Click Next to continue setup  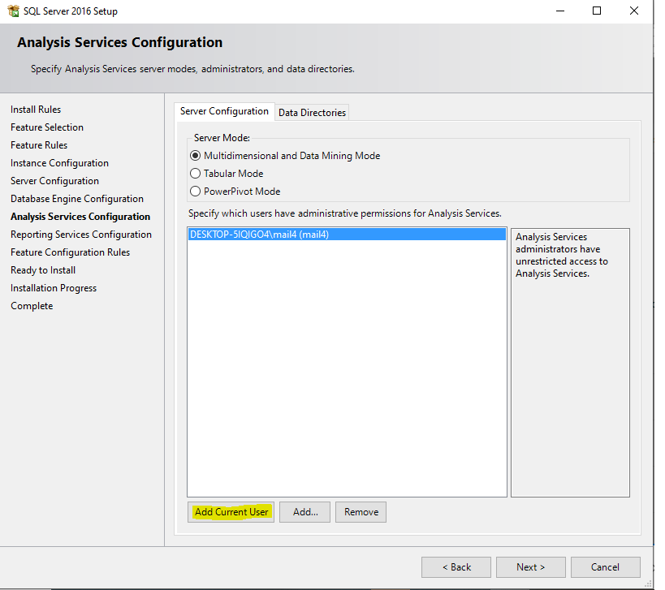tap(530, 566)
